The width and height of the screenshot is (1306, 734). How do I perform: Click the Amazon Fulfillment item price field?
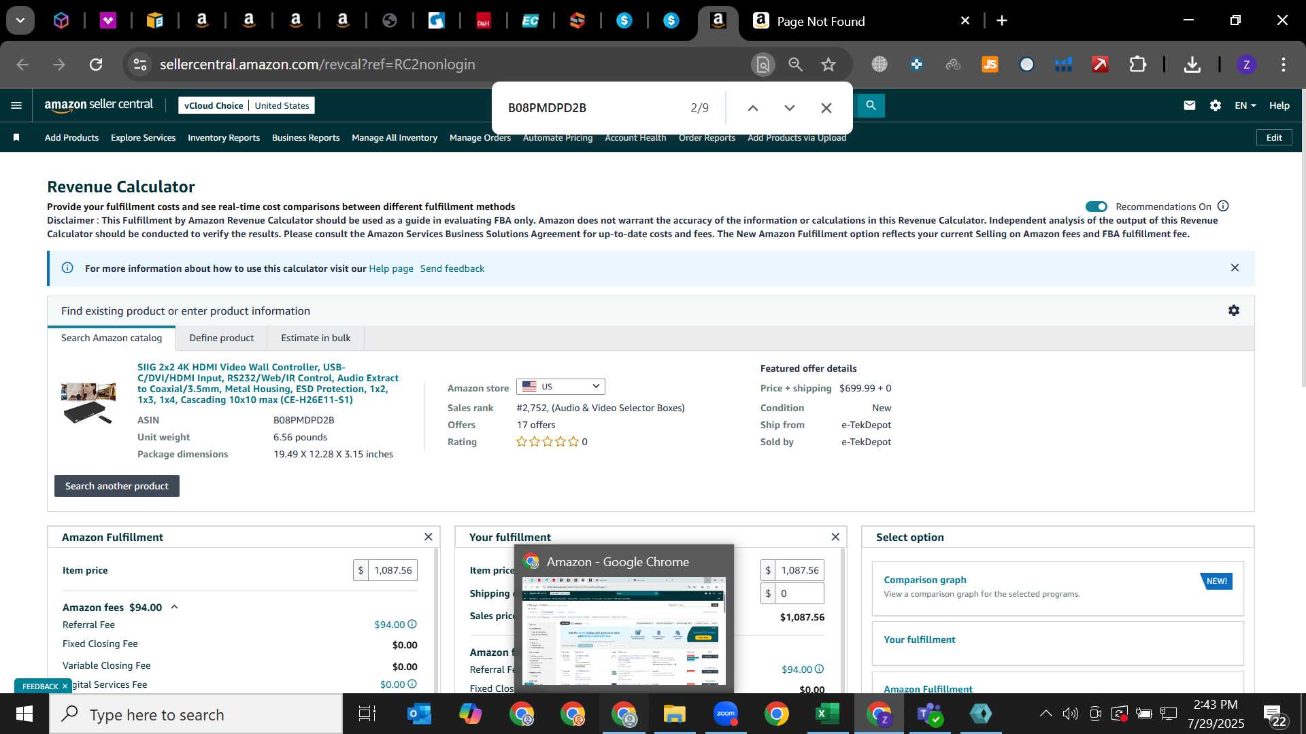pyautogui.click(x=392, y=570)
